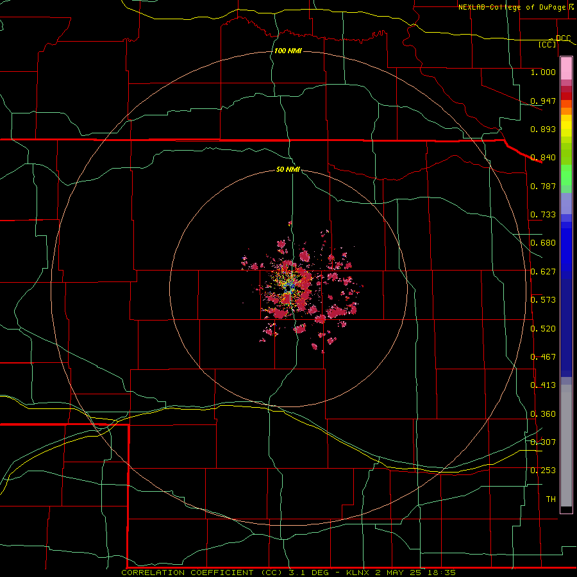Click the pink top segment of color bar

coord(566,69)
